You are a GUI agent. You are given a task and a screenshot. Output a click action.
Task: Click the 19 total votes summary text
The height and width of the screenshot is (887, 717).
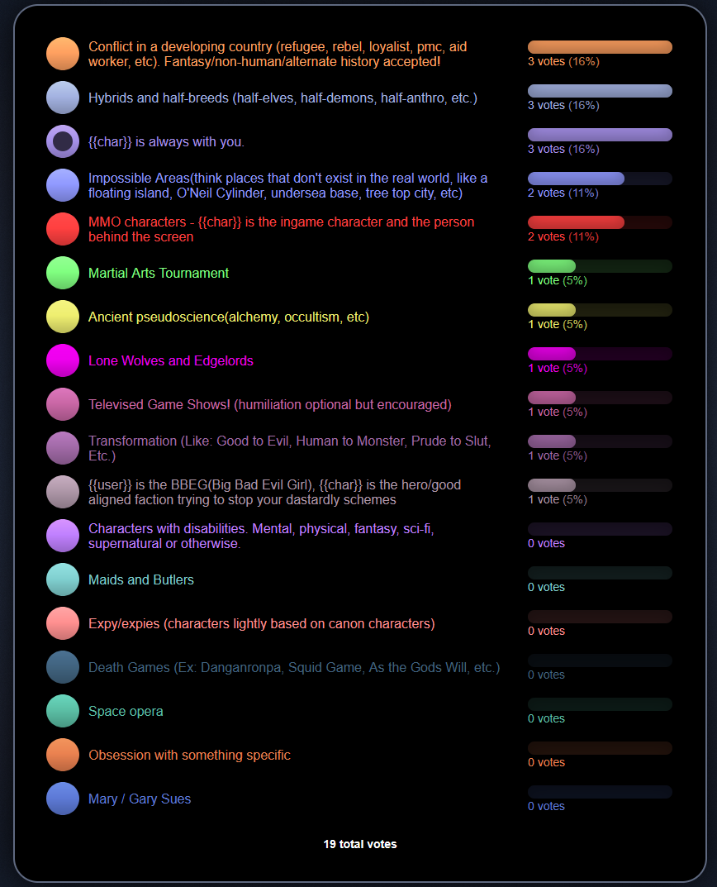point(360,844)
